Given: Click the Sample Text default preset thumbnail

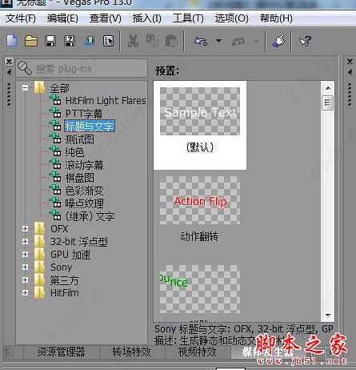Looking at the screenshot, I should click(200, 111).
